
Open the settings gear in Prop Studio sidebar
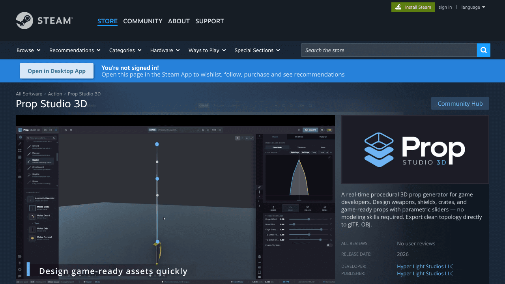point(20,269)
